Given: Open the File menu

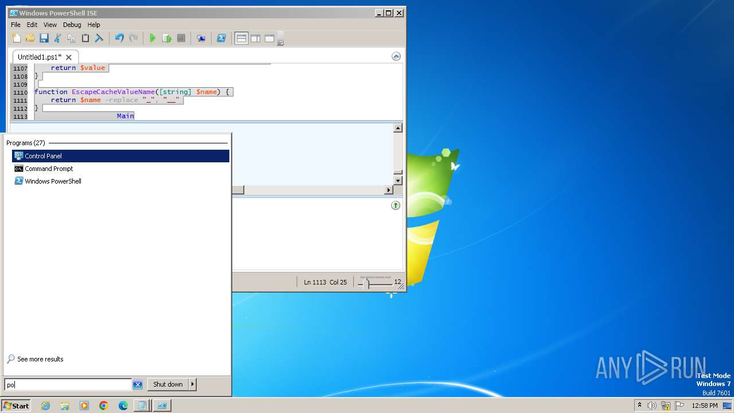Looking at the screenshot, I should (x=15, y=25).
